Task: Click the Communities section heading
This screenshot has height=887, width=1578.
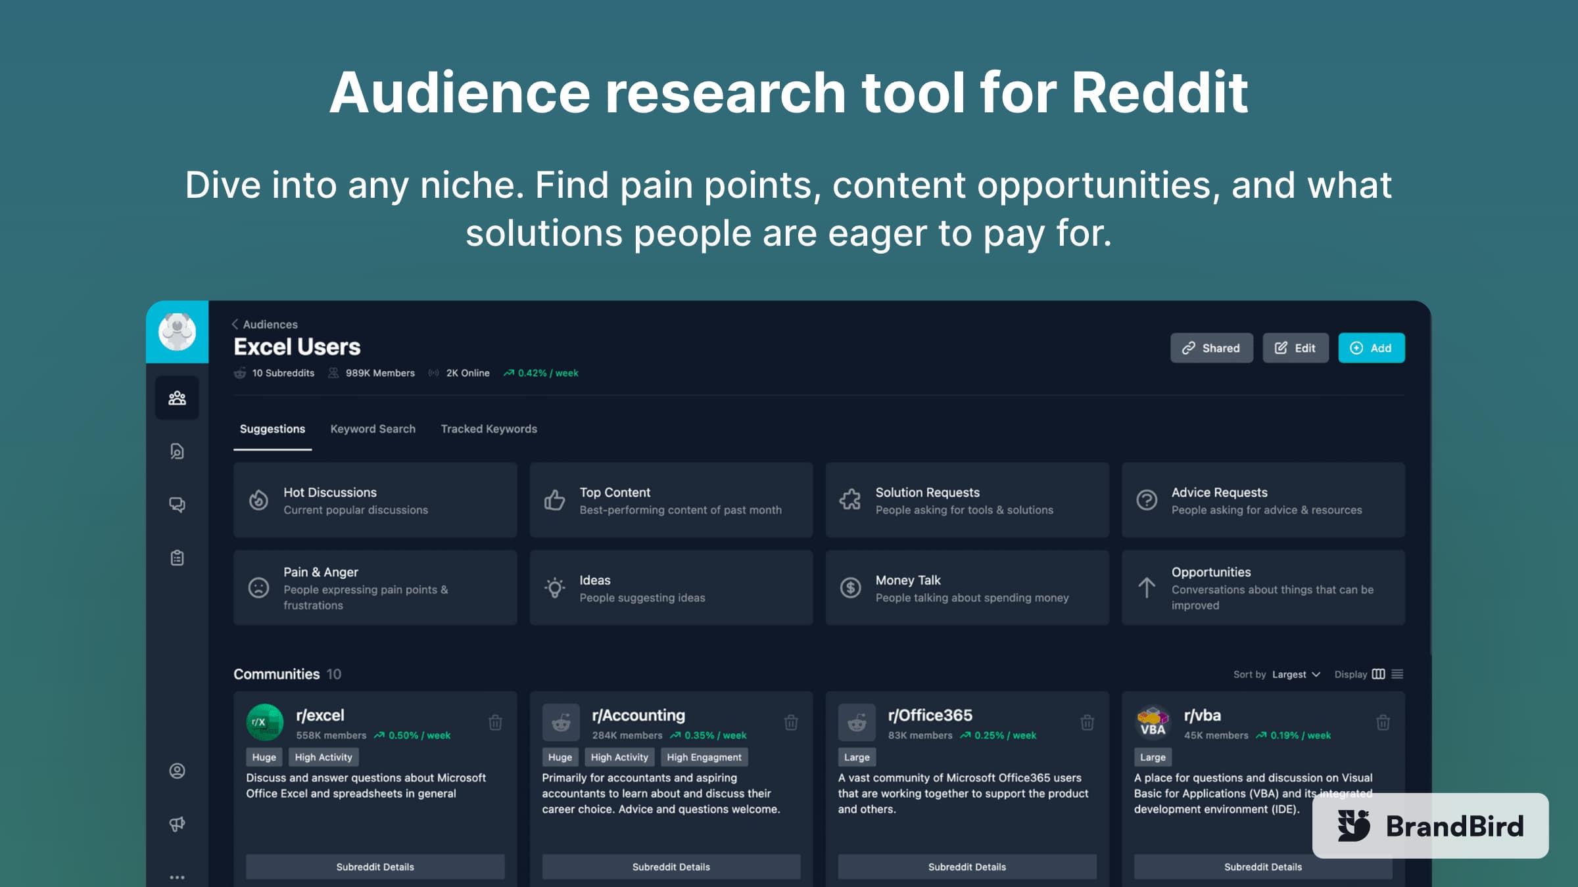Action: [x=277, y=674]
